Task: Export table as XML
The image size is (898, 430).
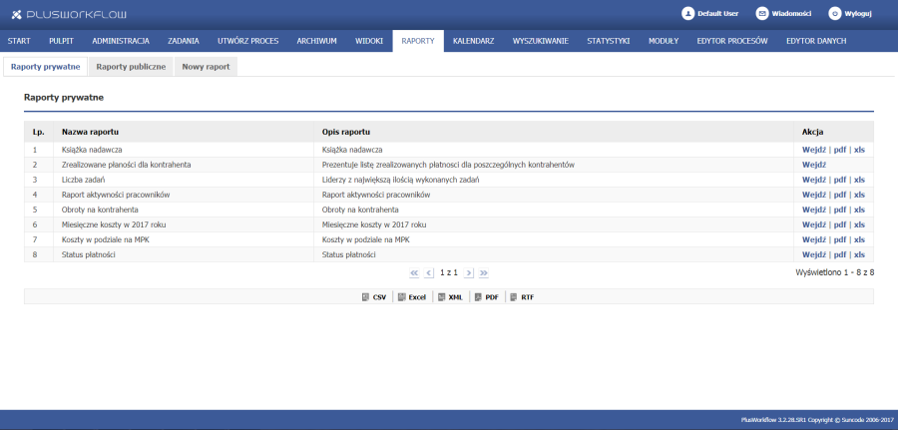Action: (450, 297)
